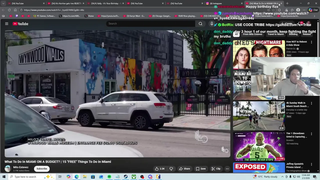Open options menu for 4k Sunday Walk video

click(311, 103)
